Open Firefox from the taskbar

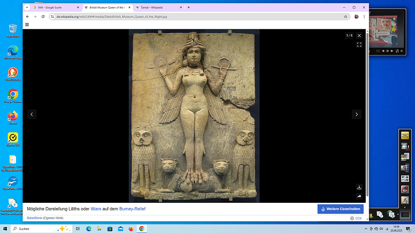coord(131,229)
